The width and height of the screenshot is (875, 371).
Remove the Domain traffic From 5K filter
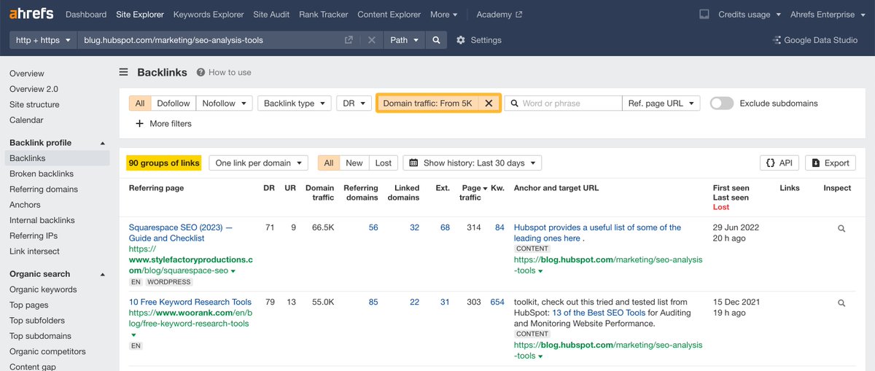click(x=489, y=104)
